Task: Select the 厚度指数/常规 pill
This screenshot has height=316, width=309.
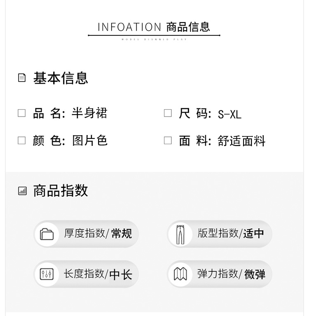Action: (x=86, y=234)
